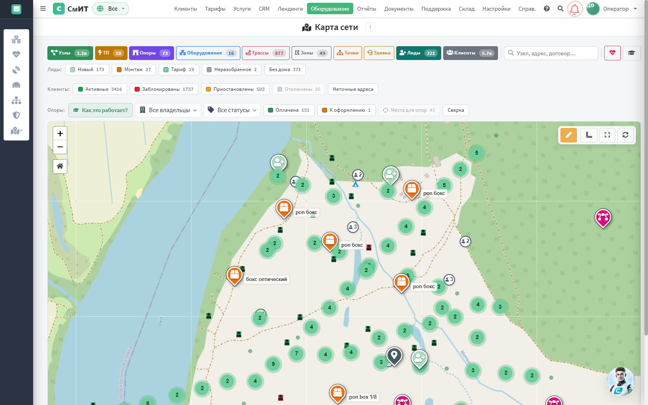Toggle the Активные clients filter
This screenshot has height=405, width=648.
100,89
